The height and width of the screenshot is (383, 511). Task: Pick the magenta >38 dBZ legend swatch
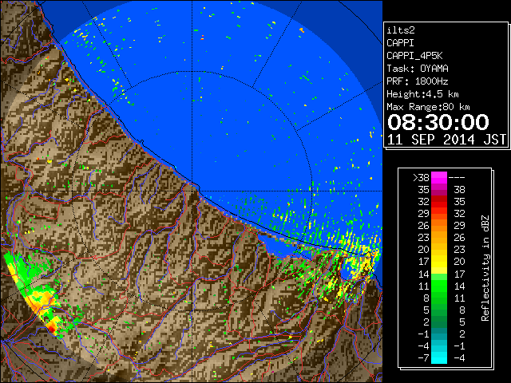(439, 178)
